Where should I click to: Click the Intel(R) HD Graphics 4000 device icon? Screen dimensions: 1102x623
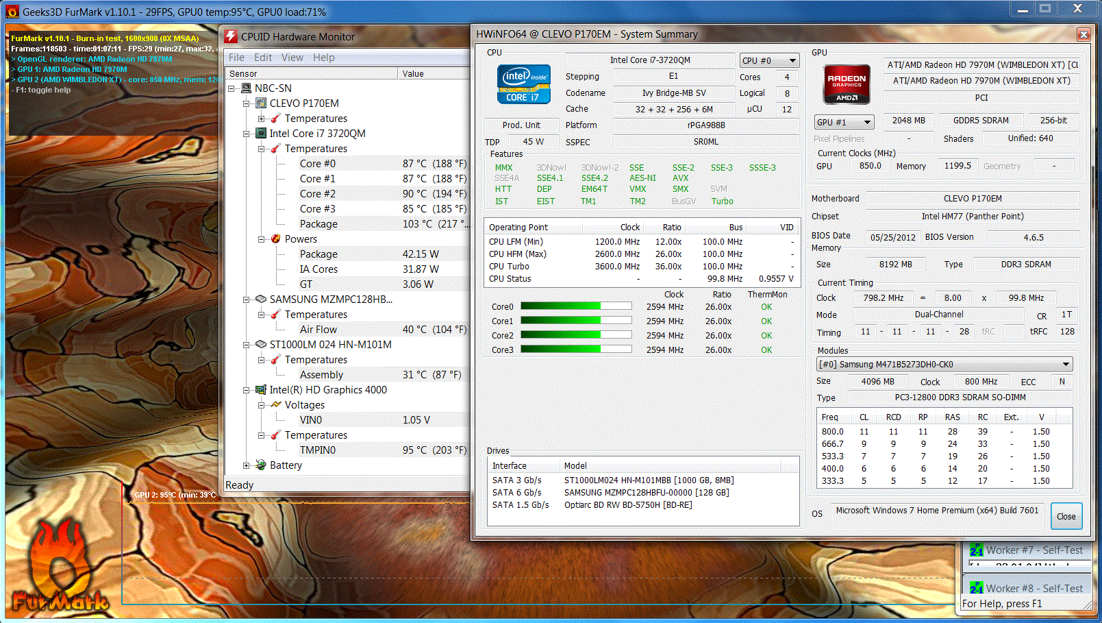[260, 390]
